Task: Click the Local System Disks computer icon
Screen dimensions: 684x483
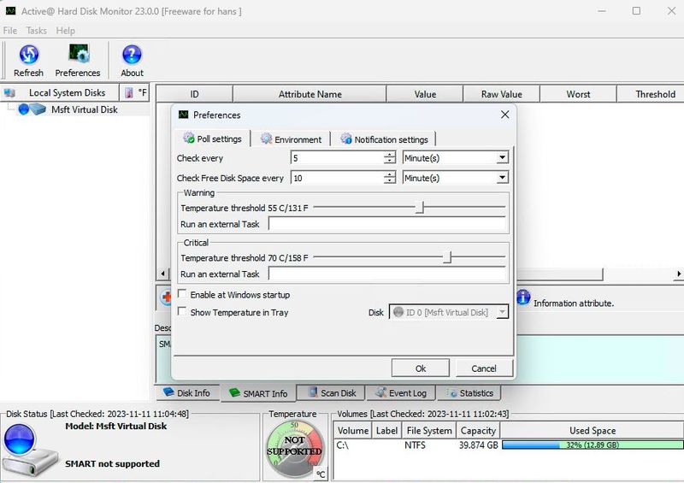Action: pyautogui.click(x=9, y=92)
